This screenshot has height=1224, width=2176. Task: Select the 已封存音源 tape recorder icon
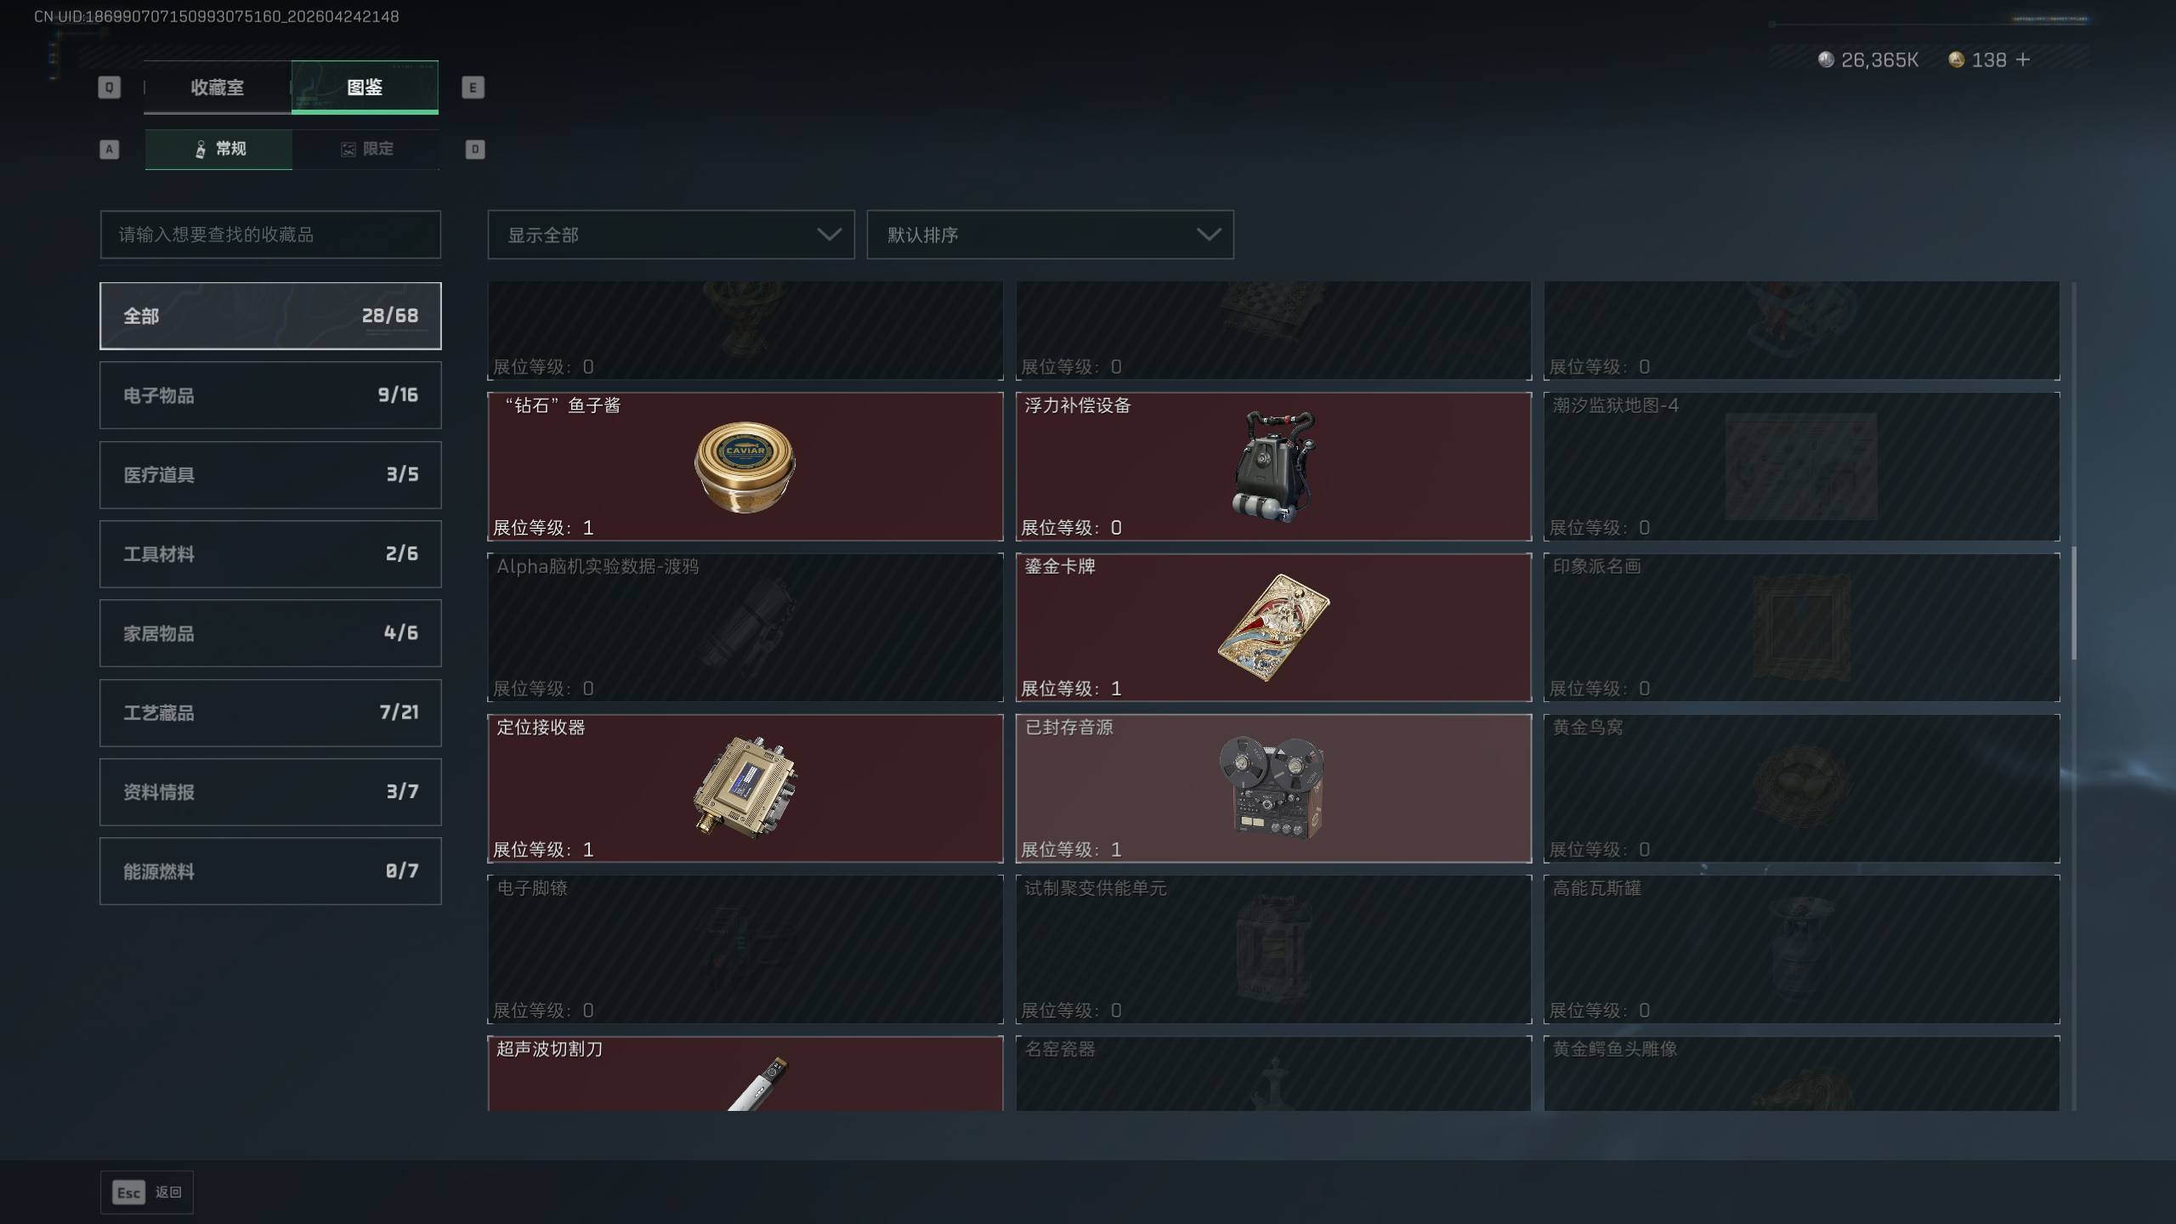[1272, 787]
